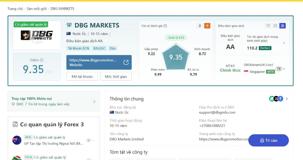This screenshot has width=303, height=160.
Task: Click the checkmark badge on ASIC row
Action: (x=88, y=140)
